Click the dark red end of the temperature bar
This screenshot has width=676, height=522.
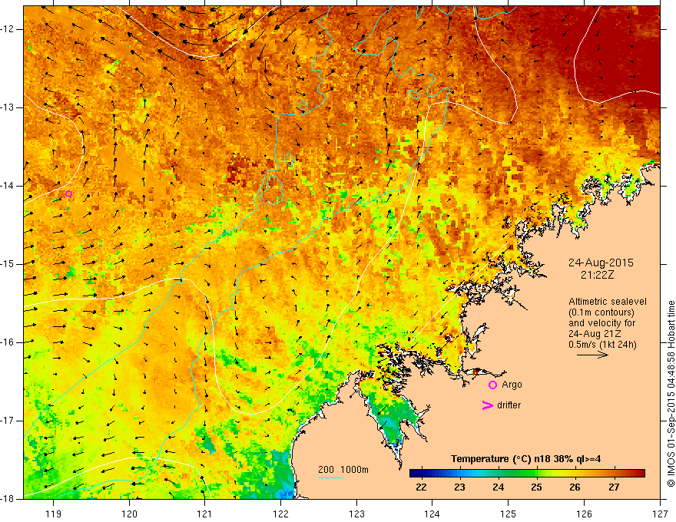(x=640, y=474)
